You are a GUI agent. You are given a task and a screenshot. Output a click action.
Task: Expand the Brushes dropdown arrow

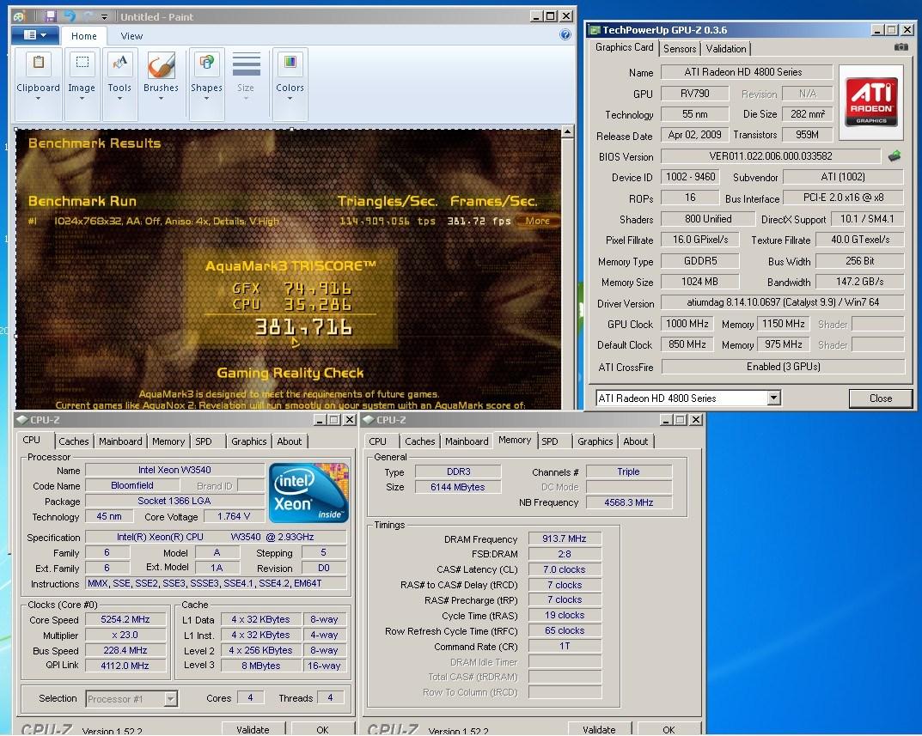point(161,99)
